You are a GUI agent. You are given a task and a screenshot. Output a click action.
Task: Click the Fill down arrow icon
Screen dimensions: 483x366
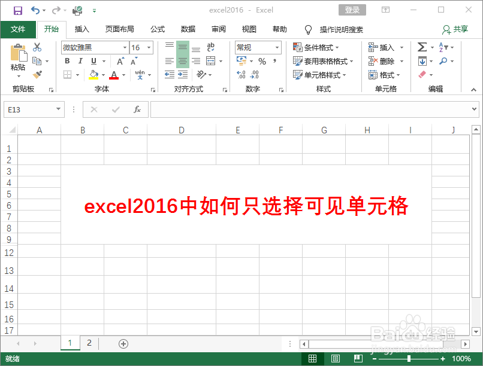pos(422,61)
